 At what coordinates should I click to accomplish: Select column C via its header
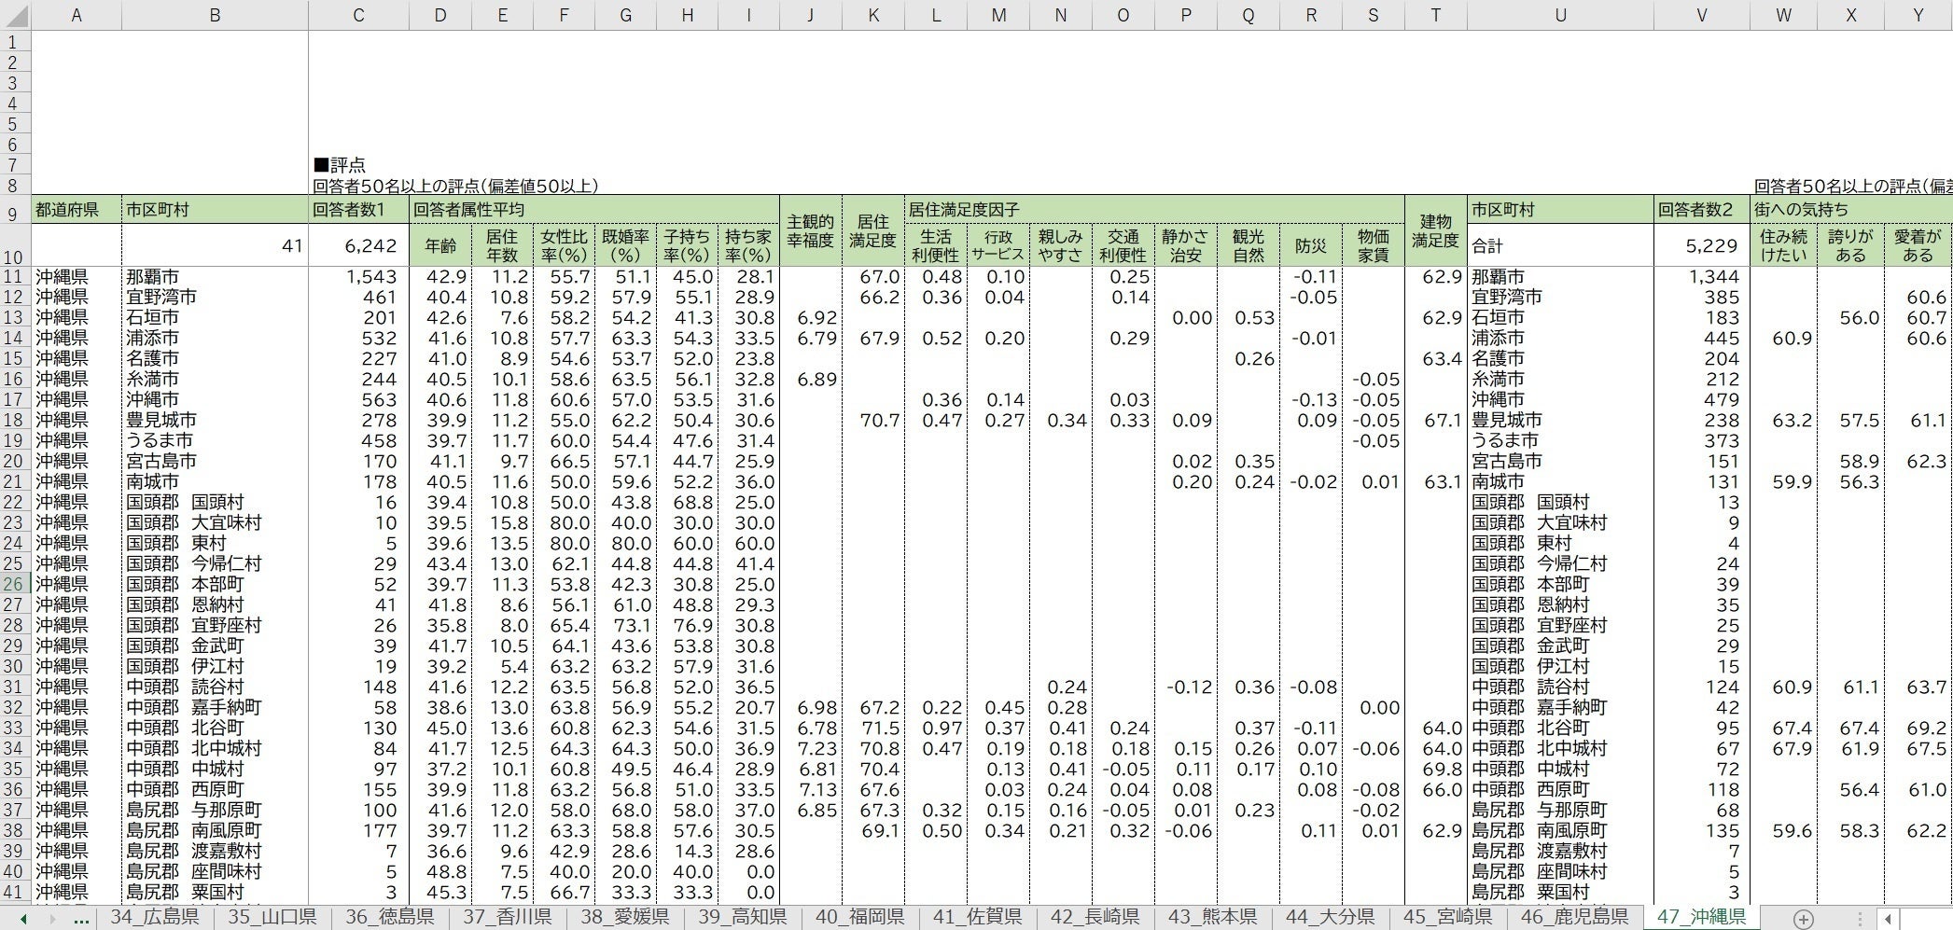[358, 15]
